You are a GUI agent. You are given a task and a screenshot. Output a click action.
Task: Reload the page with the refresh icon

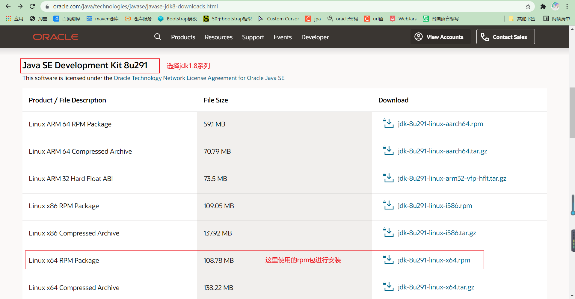click(32, 6)
